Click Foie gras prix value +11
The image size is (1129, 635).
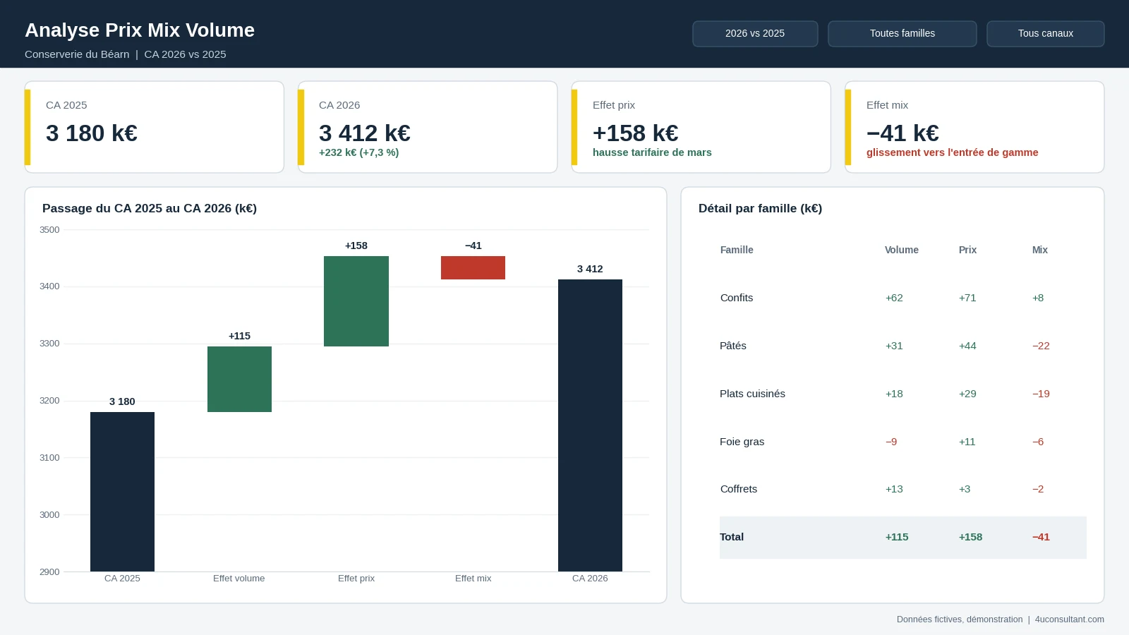967,442
